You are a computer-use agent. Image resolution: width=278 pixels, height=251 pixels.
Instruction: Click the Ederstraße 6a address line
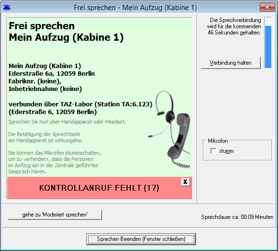(52, 73)
